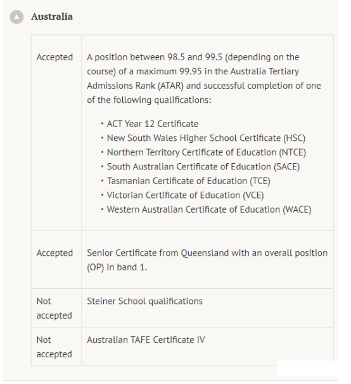351x384 pixels.
Task: Click the OP in band 1 line
Action: (x=117, y=267)
